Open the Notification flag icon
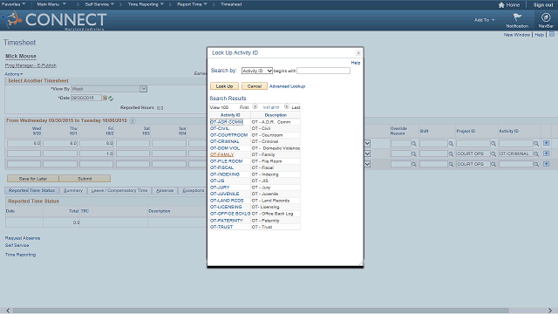Screen dimensions: 558x314 517,17
